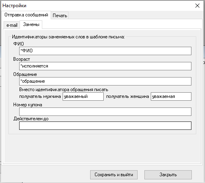
Task: Edit the уважаемая female recipient field
Action: pyautogui.click(x=171, y=96)
